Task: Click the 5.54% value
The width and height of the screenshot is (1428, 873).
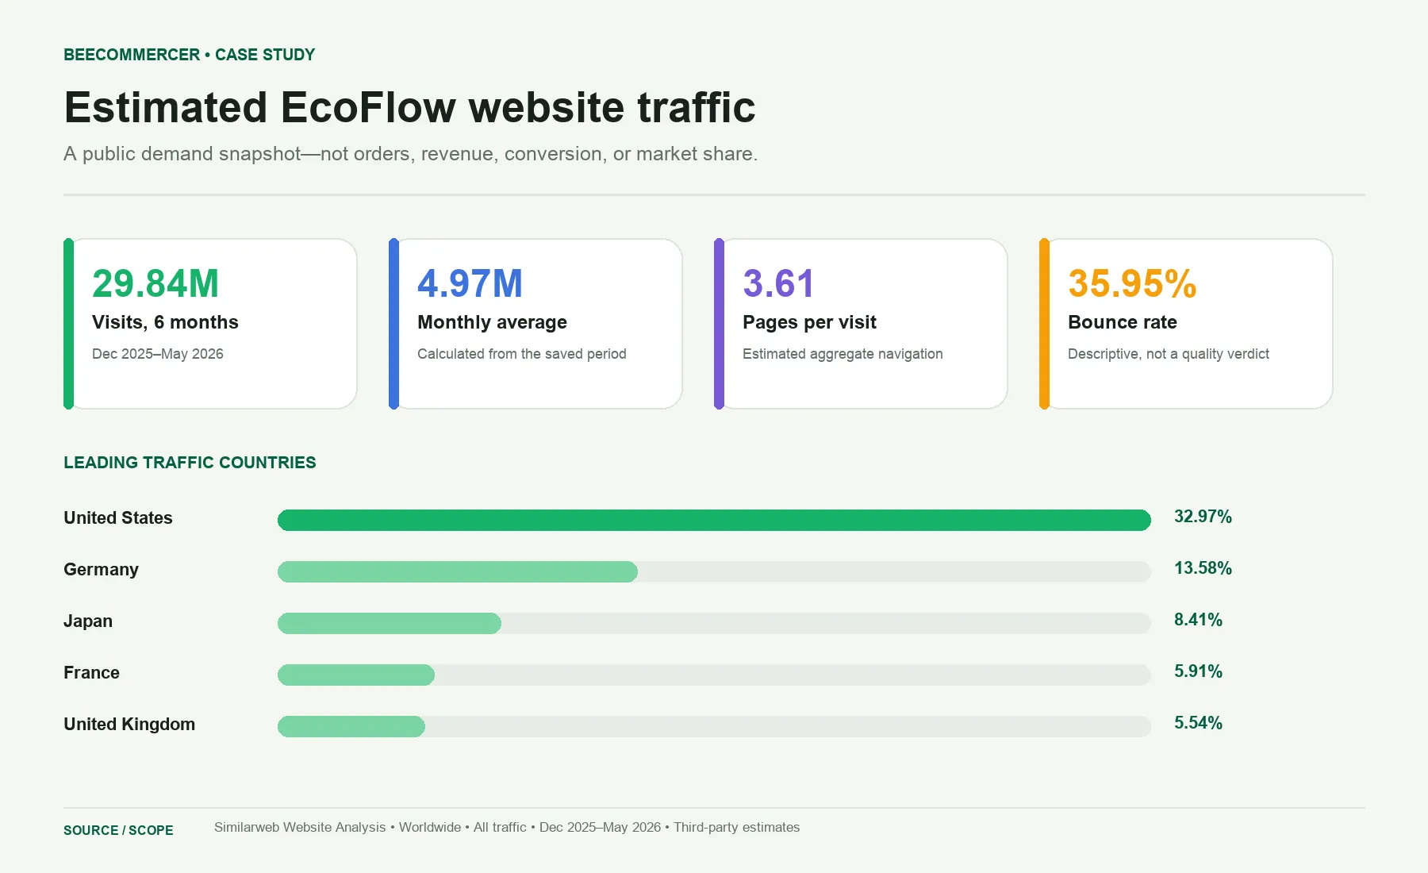Action: pyautogui.click(x=1198, y=723)
